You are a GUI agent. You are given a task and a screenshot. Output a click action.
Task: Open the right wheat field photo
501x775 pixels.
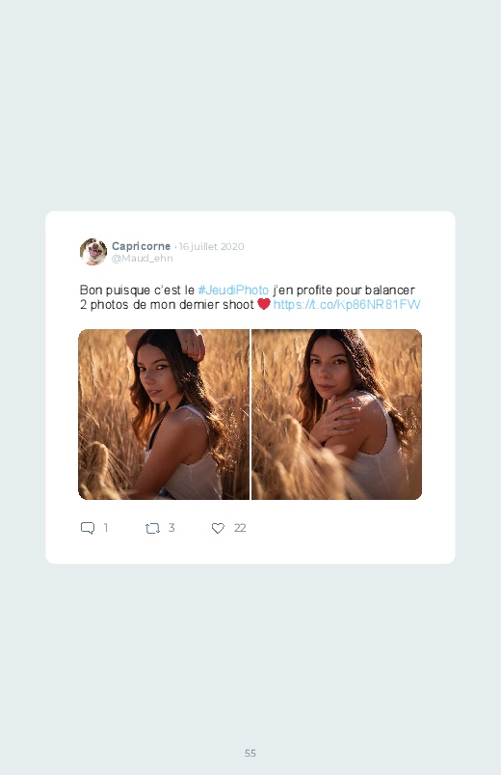pos(336,414)
